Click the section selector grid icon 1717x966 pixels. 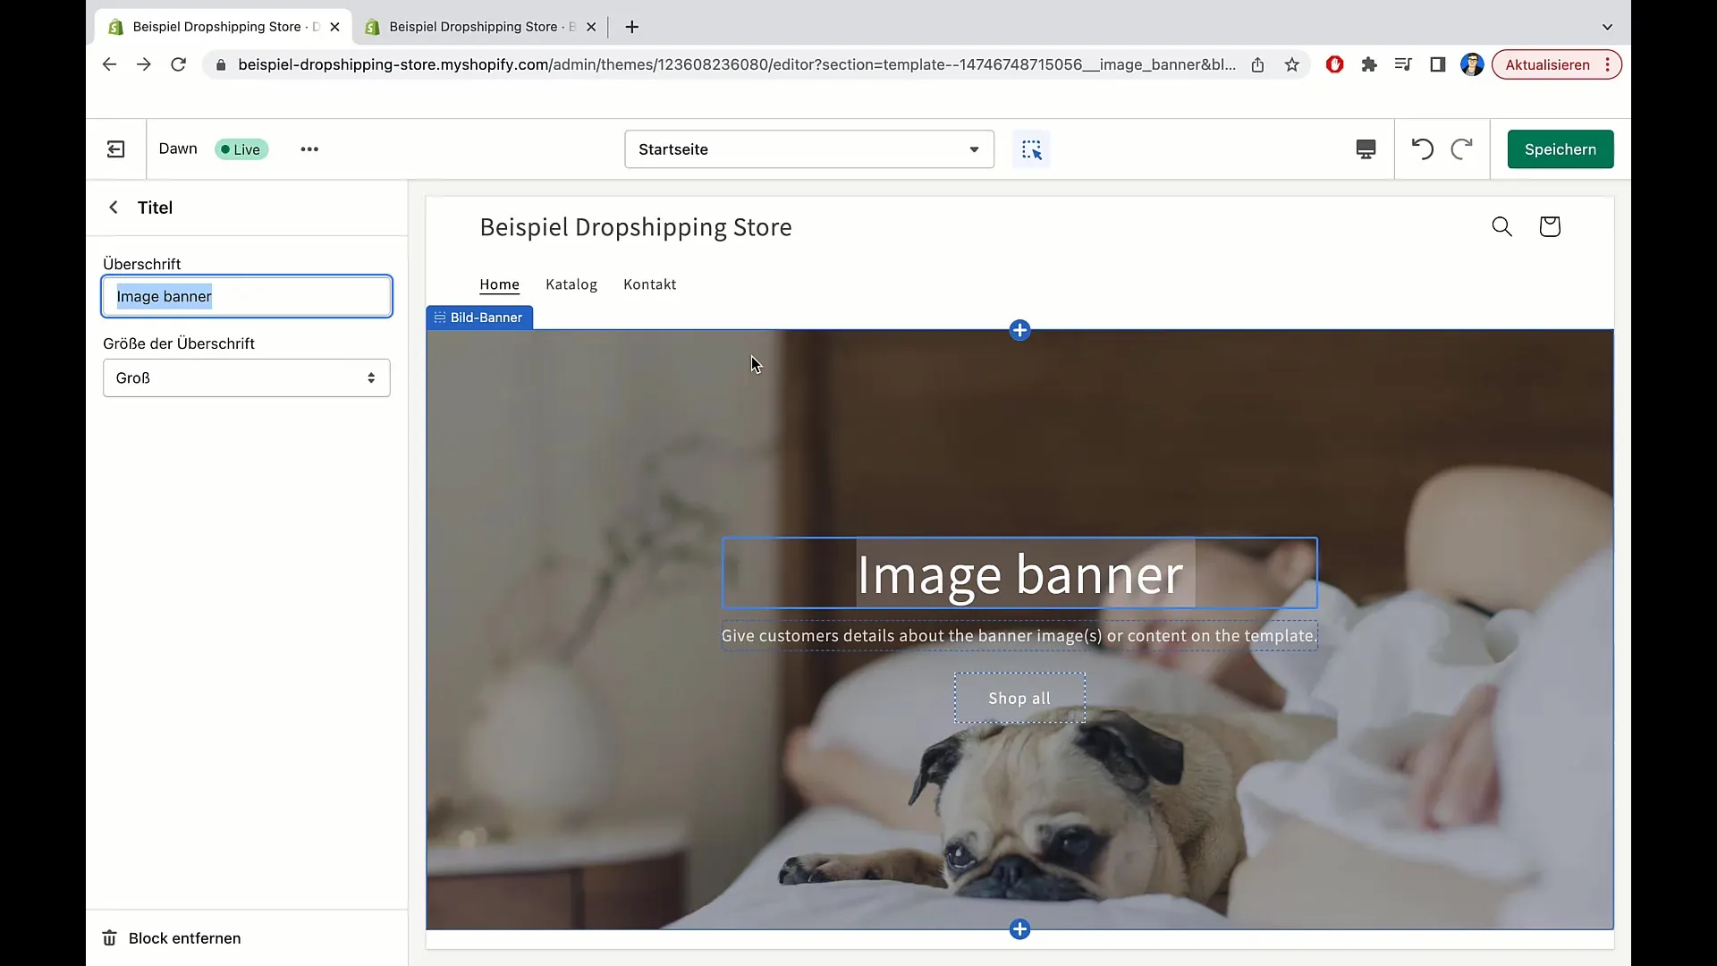pos(1032,148)
